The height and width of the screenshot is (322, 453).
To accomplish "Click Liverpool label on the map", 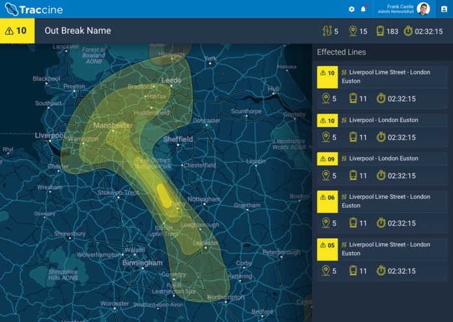I will tap(50, 136).
